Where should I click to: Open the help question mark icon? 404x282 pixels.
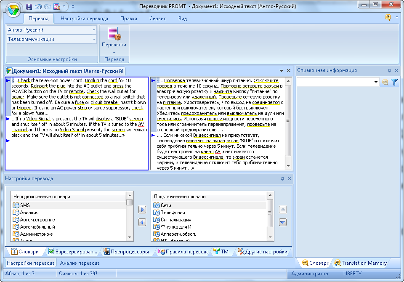click(x=388, y=18)
